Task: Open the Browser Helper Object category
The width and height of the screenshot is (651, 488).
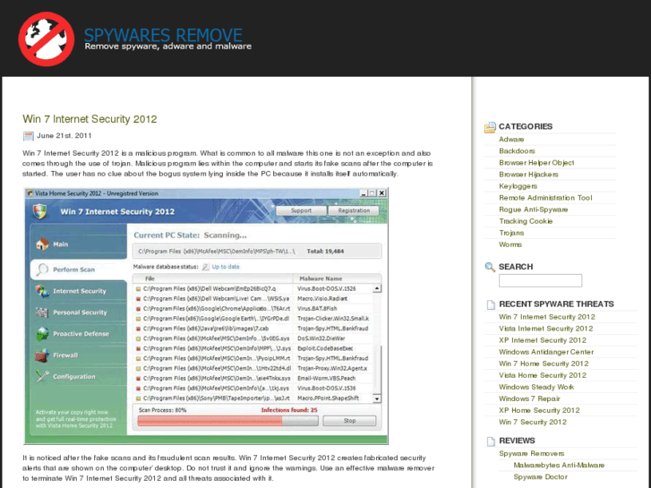Action: [x=536, y=163]
